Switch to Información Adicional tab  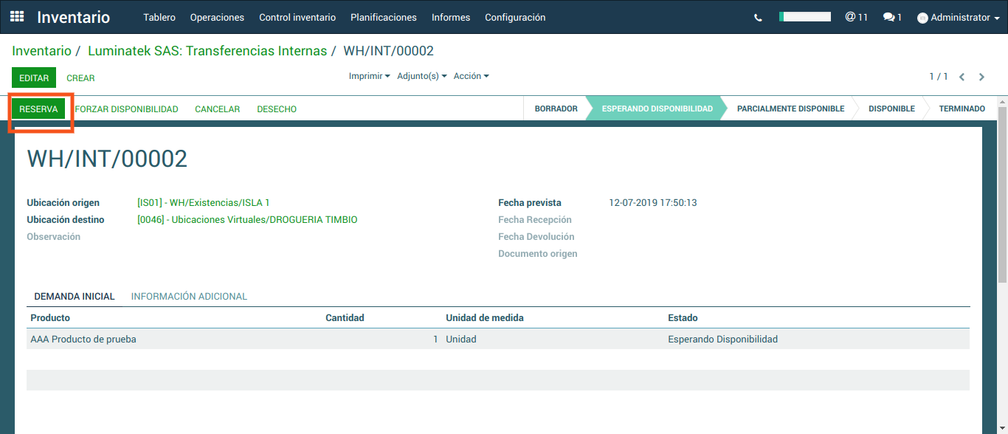click(x=189, y=296)
